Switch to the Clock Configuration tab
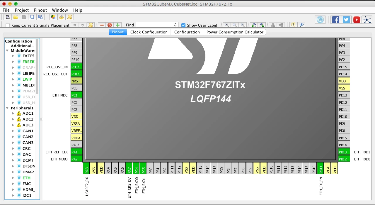 (x=149, y=32)
